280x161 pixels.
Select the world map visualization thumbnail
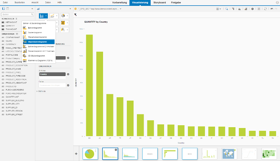click(x=229, y=154)
